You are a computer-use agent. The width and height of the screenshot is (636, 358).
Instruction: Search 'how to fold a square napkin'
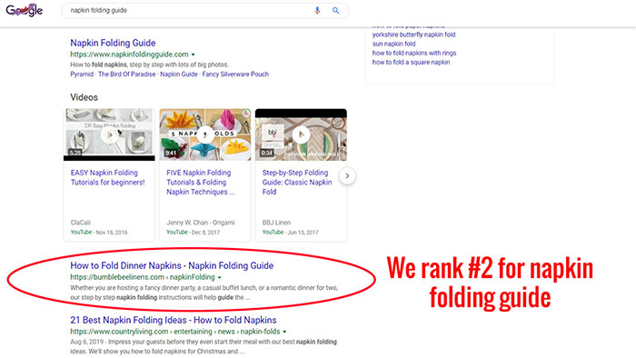point(411,63)
